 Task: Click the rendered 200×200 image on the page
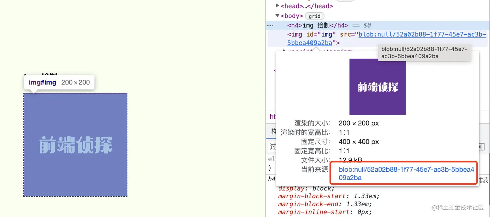pos(75,144)
